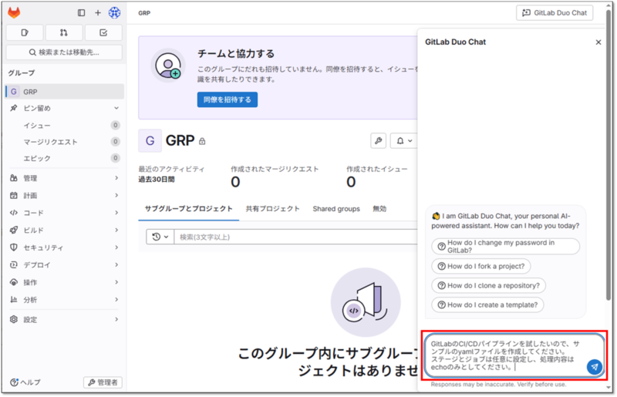Switch to 無効 tab
This screenshot has width=617, height=397.
pyautogui.click(x=379, y=209)
